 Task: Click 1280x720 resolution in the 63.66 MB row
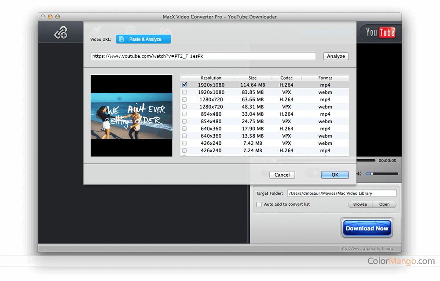[x=211, y=99]
